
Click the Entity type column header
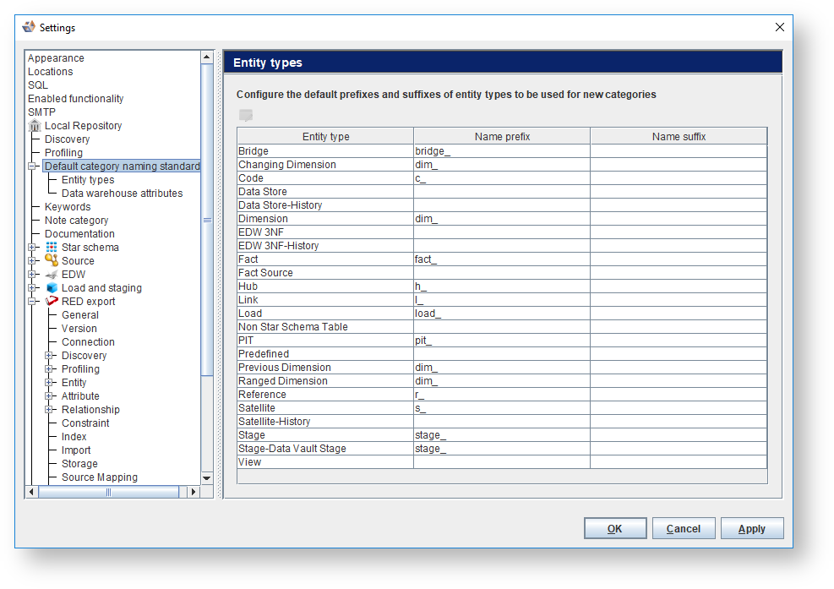(325, 136)
